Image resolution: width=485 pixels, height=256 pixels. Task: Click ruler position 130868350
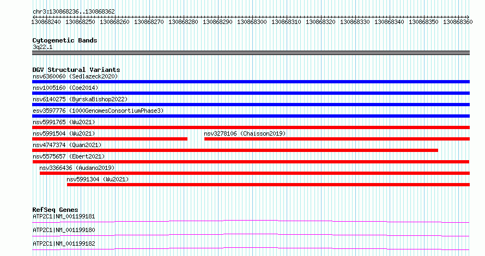(x=423, y=22)
